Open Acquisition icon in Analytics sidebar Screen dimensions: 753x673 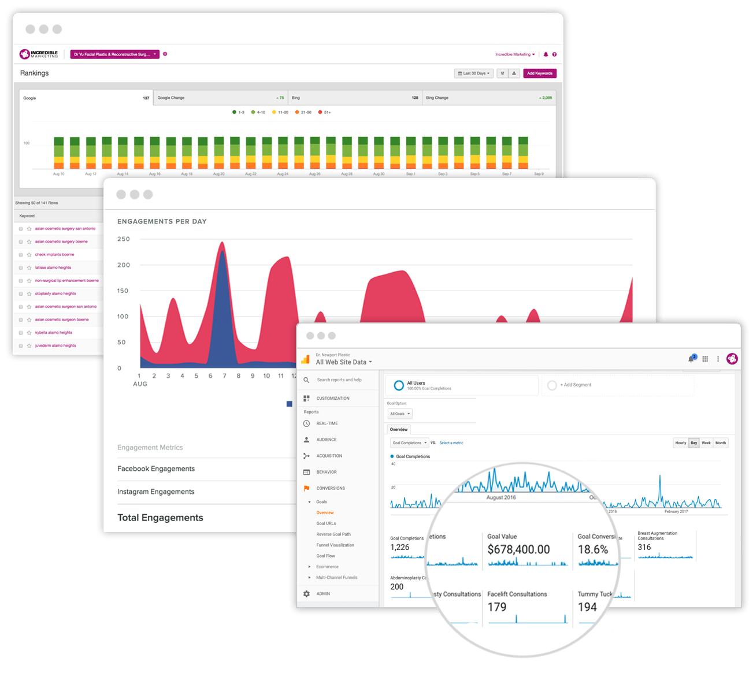(306, 456)
